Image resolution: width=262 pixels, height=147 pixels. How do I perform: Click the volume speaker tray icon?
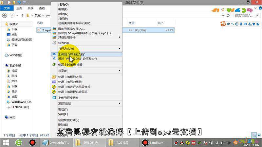click(x=222, y=143)
